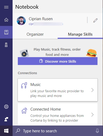Image resolution: width=103 pixels, height=136 pixels.
Task: Select the Notebook sidebar icon
Action: point(6,32)
